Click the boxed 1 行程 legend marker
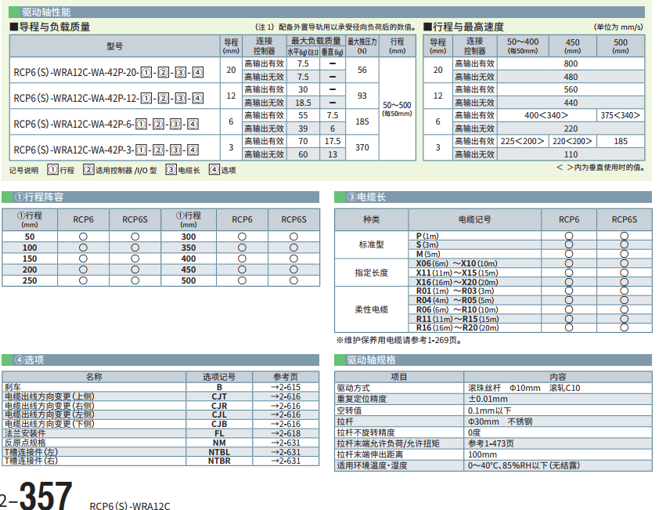659x510 pixels. click(52, 169)
